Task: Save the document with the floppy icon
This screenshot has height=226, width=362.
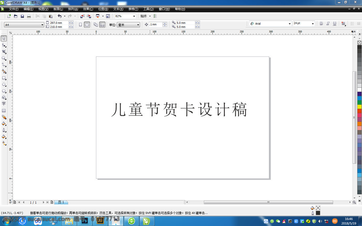Action: 22,16
